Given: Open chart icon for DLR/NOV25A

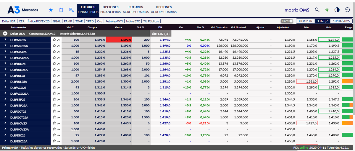Looking at the screenshot, I should click(x=59, y=129).
